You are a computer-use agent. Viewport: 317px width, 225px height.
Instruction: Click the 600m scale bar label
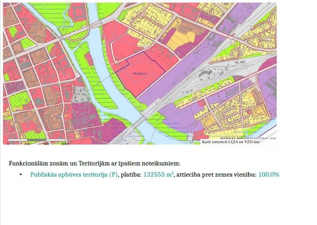pyautogui.click(x=65, y=144)
